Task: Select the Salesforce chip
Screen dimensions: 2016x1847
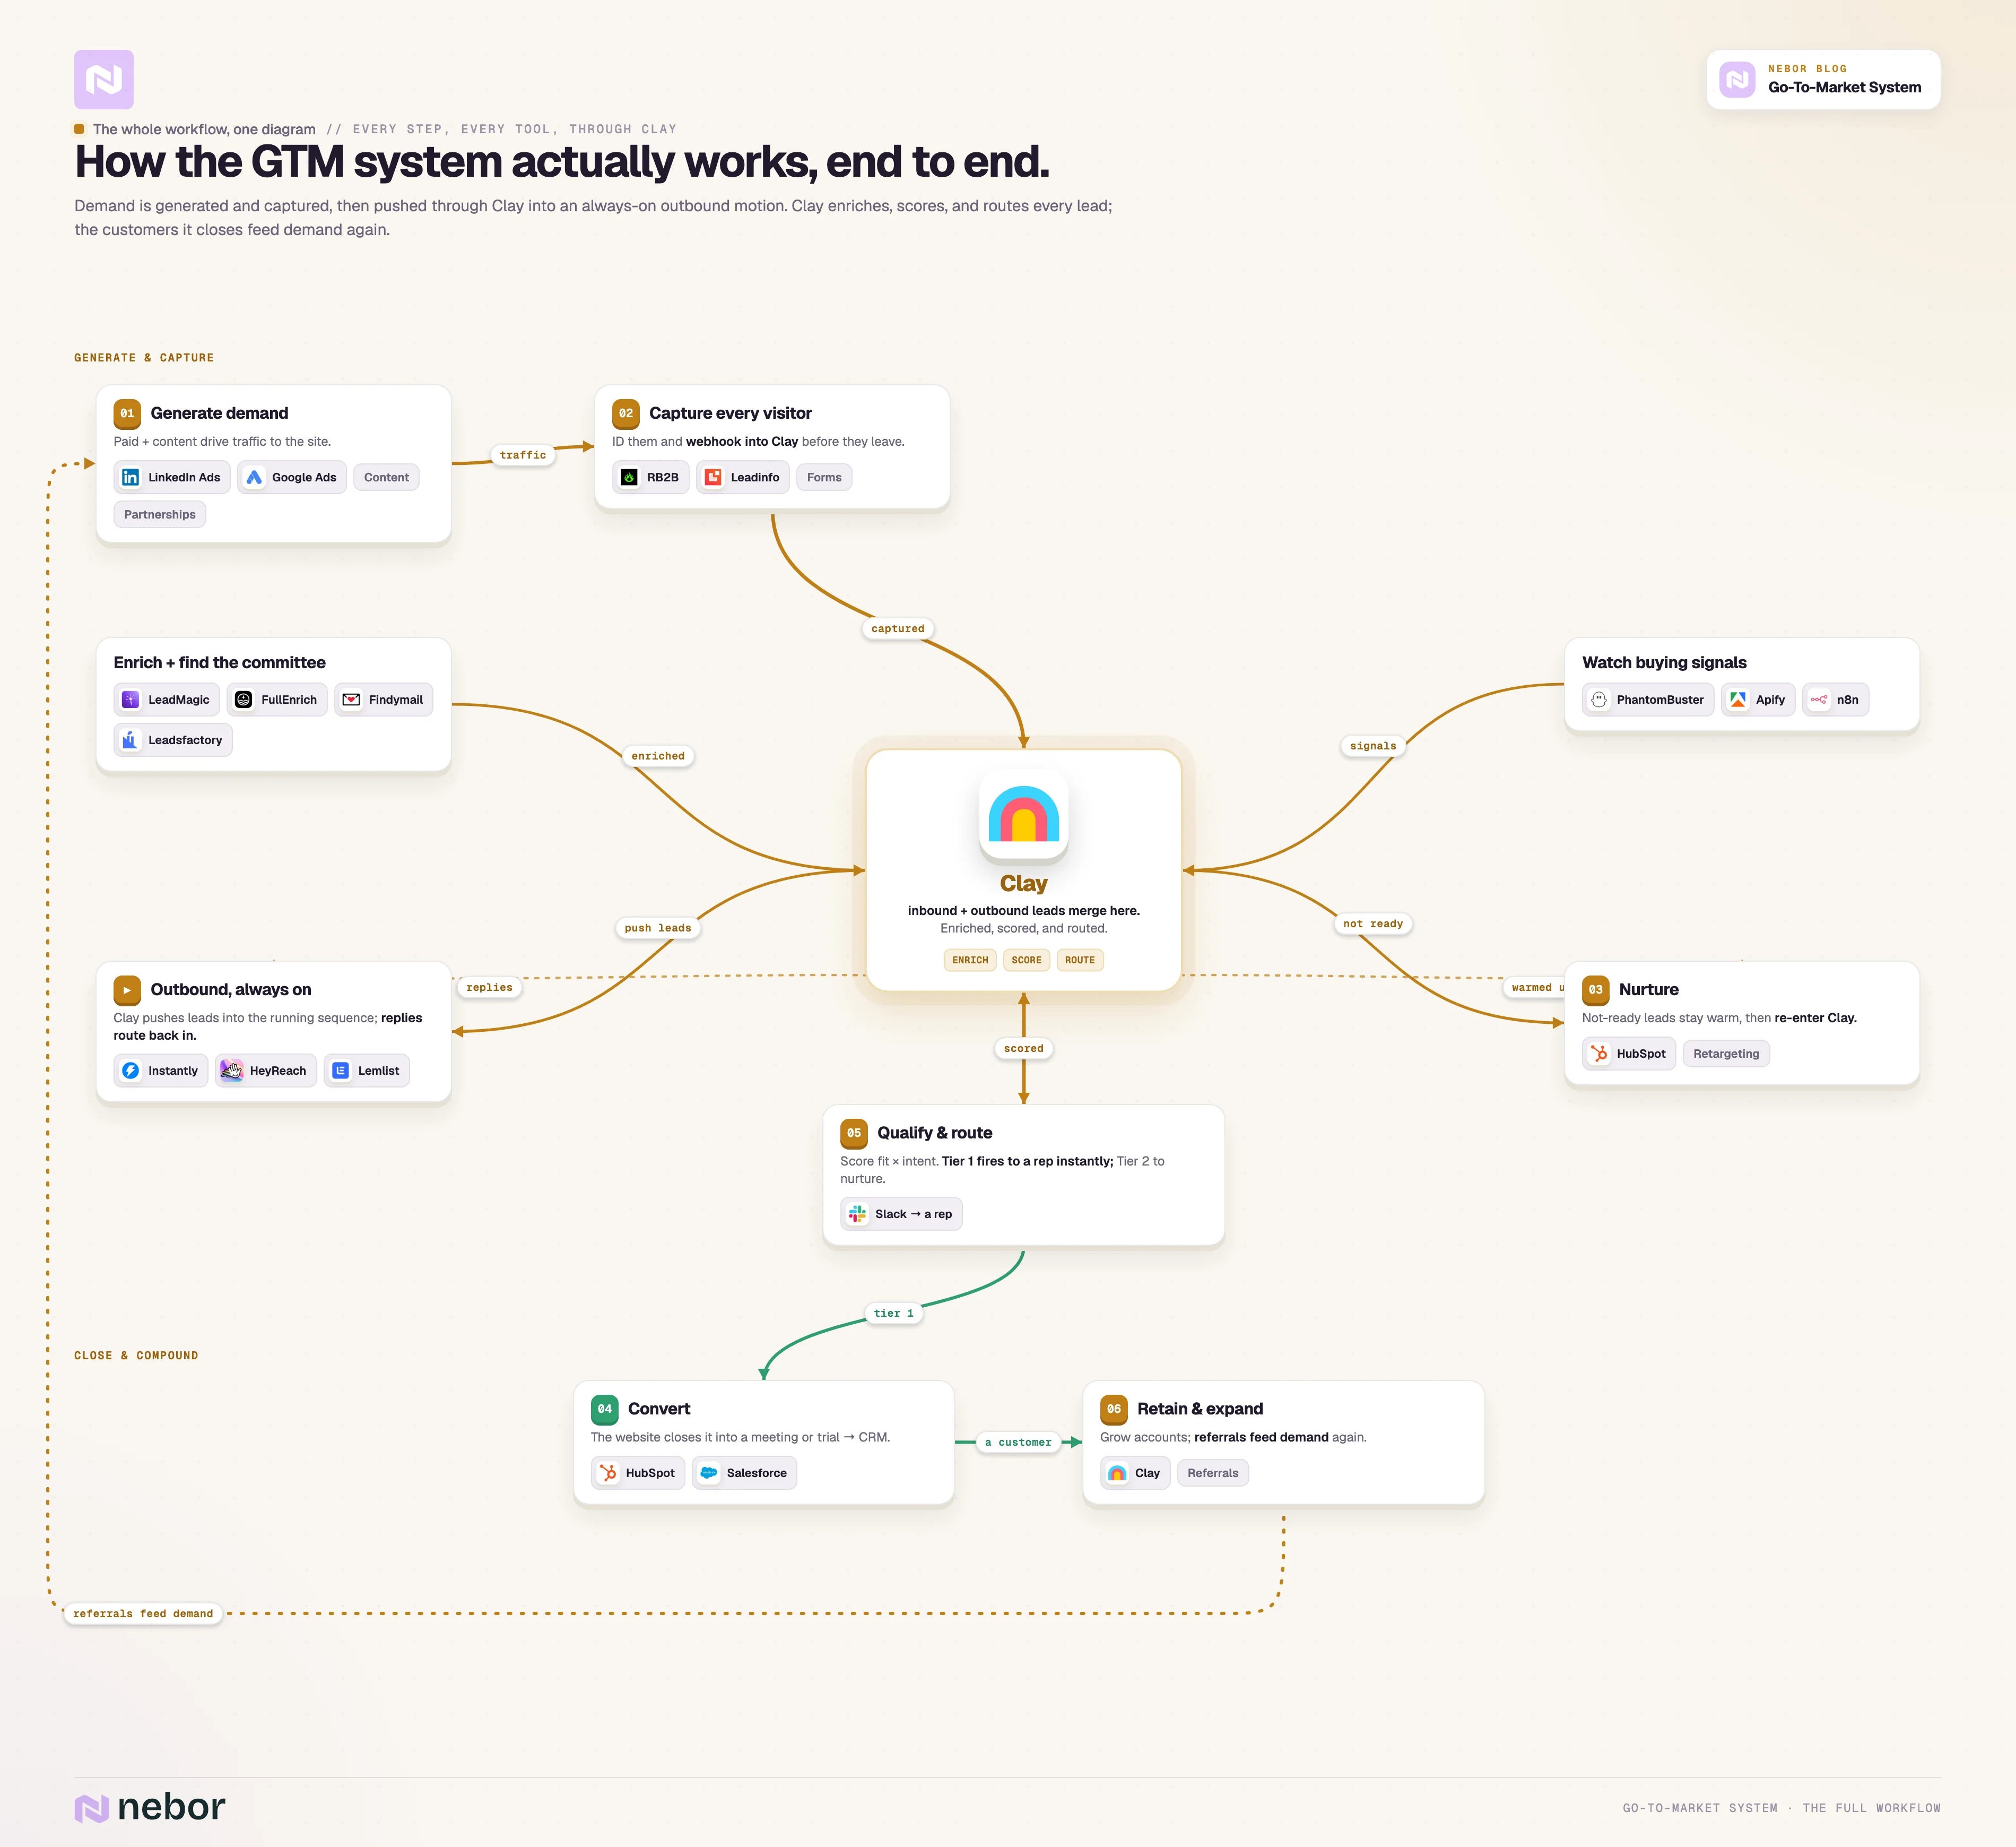Action: click(x=745, y=1473)
